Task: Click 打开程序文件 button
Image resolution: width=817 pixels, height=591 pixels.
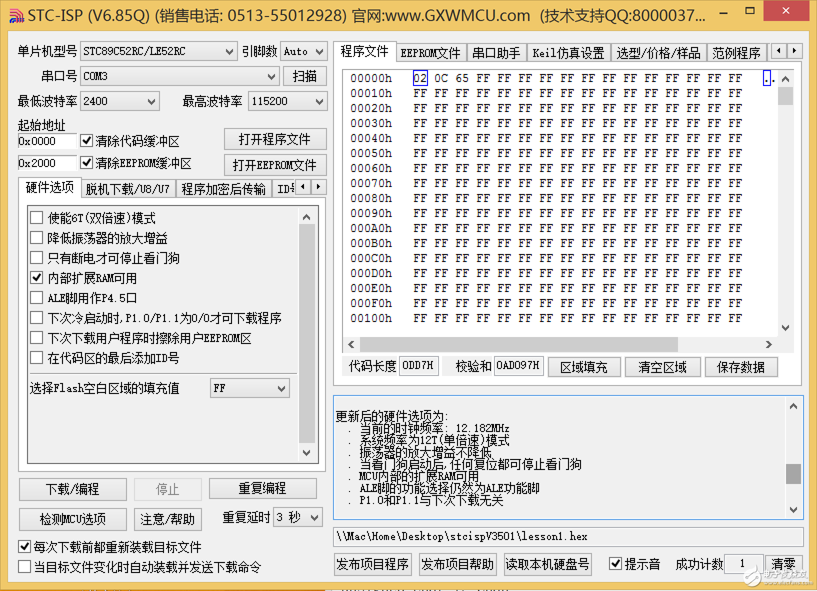Action: point(275,139)
